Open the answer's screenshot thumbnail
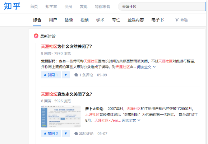This screenshot has width=208, height=144. [x=61, y=117]
